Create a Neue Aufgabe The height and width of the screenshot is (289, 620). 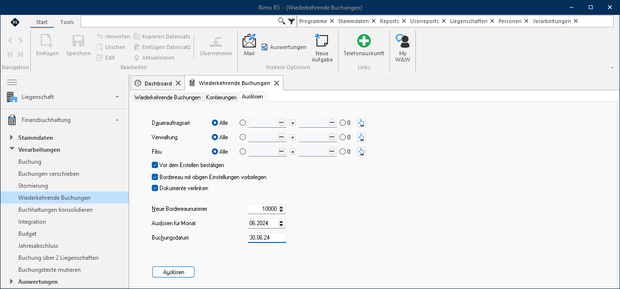click(322, 48)
